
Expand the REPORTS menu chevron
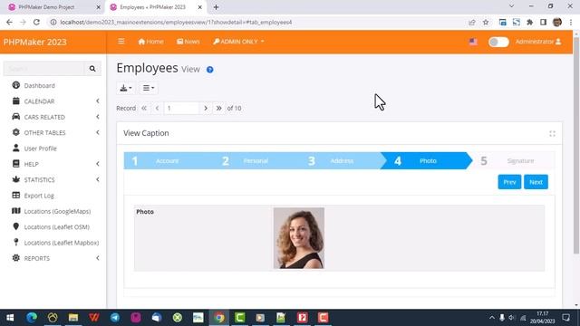click(98, 258)
